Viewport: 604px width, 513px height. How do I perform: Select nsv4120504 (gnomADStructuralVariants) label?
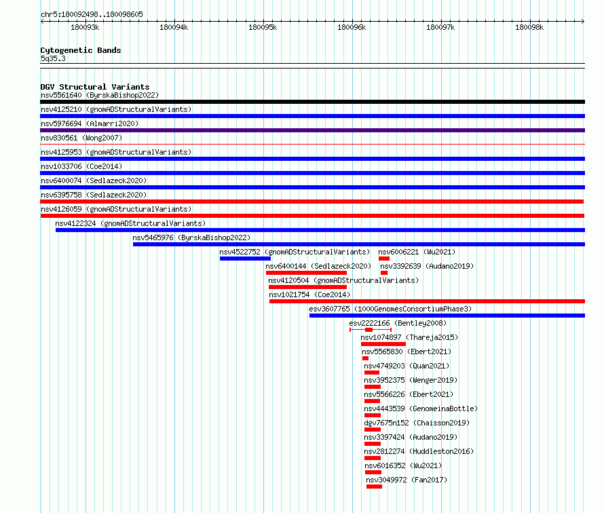[343, 280]
